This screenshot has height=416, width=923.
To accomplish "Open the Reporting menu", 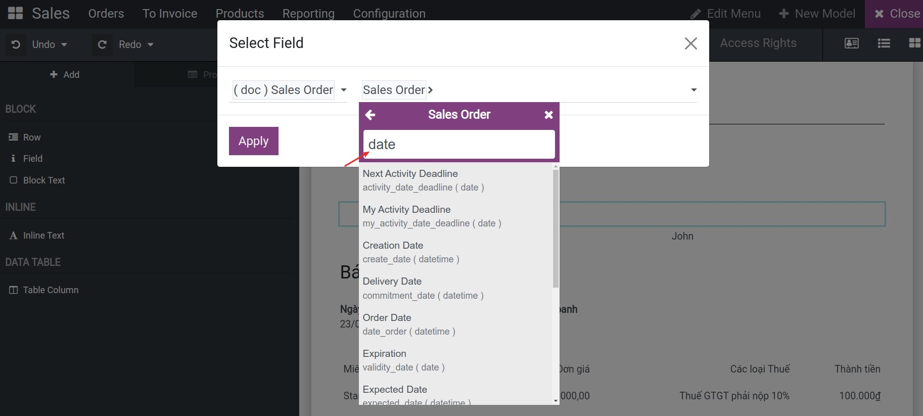I will (308, 14).
